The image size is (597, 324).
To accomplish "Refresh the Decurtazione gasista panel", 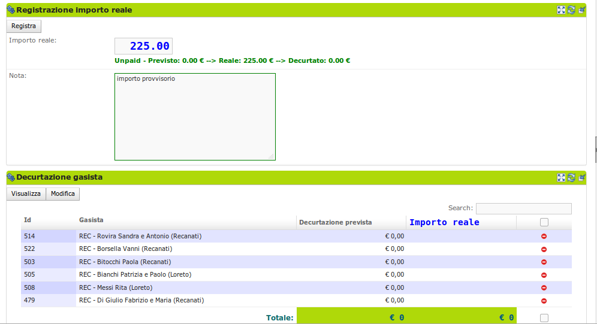I will tap(571, 177).
